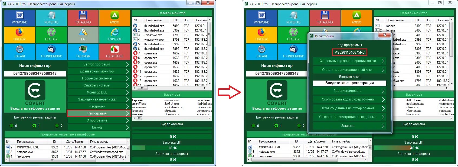Image resolution: width=458 pixels, height=167 pixels.
Task: Click PID column header in left network monitor
Action: click(176, 20)
